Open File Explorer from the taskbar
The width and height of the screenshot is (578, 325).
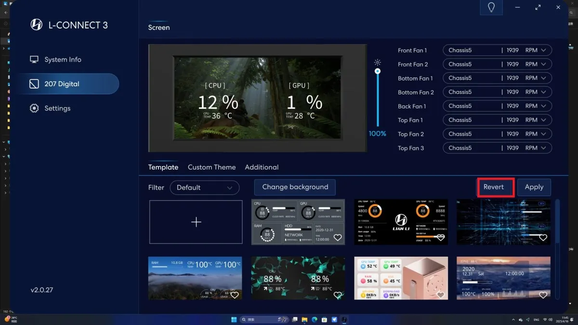point(305,320)
